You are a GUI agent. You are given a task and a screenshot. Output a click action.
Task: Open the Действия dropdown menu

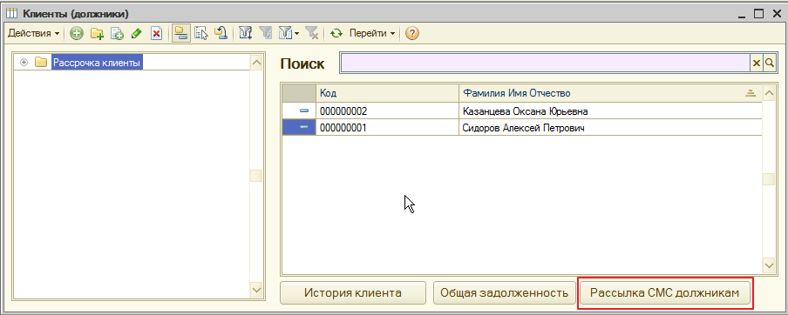click(34, 34)
